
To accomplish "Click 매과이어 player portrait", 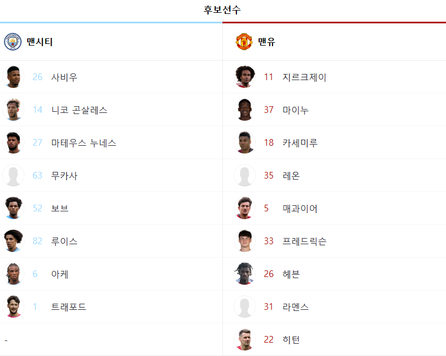I will (x=245, y=208).
